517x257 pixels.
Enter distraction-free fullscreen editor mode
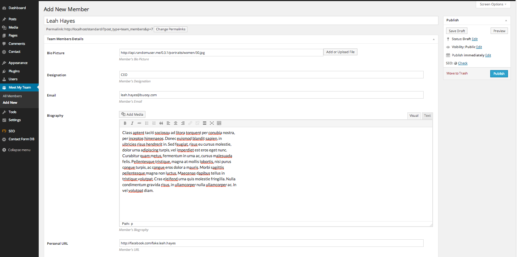click(212, 123)
